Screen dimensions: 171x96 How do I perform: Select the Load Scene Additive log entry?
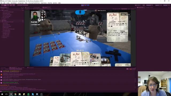pos(68,80)
